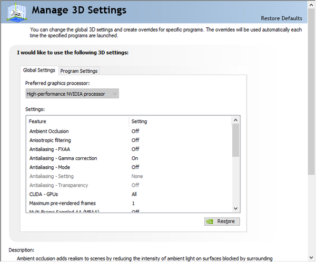This screenshot has height=262, width=316.
Task: Select the Anisotropic filtering row
Action: pos(129,140)
